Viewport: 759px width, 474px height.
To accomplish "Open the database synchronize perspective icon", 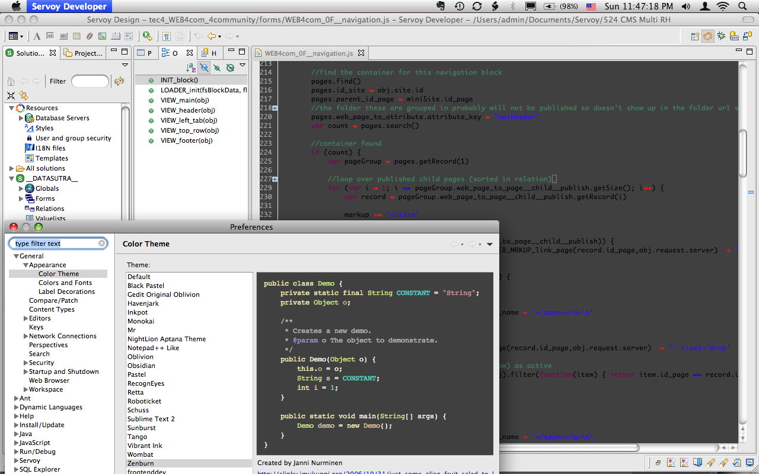I will point(747,36).
